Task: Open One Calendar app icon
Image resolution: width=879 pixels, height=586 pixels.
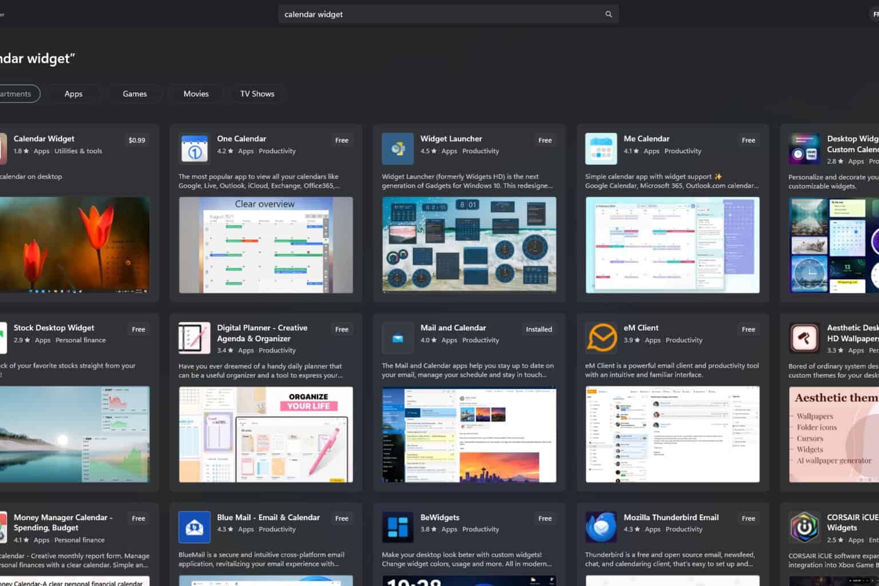Action: coord(195,149)
